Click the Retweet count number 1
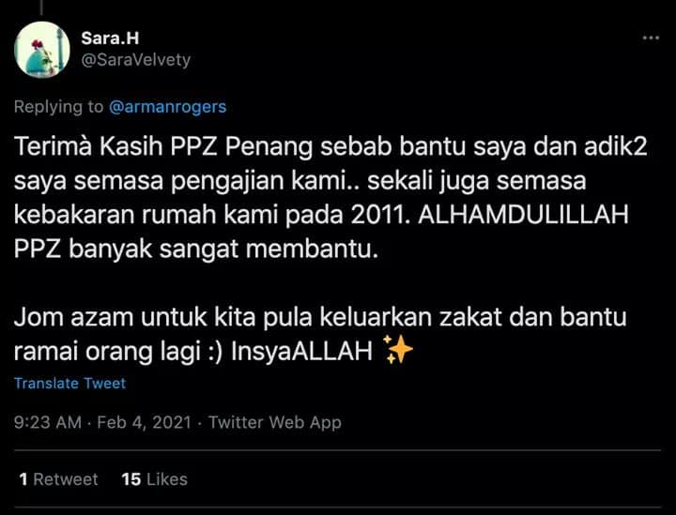Image resolution: width=676 pixels, height=515 pixels. click(23, 479)
